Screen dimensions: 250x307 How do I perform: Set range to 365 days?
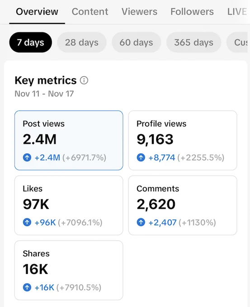[x=194, y=42]
